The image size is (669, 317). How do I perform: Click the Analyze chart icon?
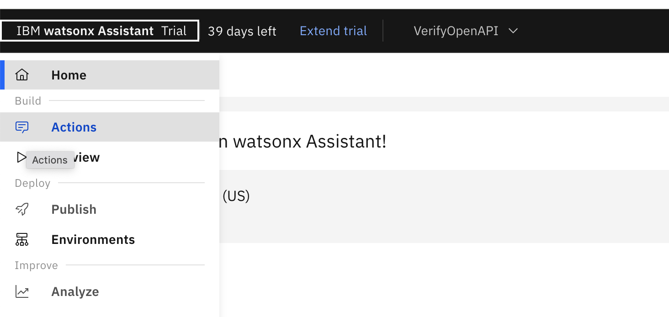pos(22,291)
